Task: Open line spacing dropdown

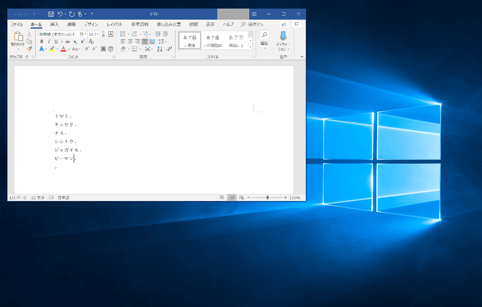Action: click(162, 41)
